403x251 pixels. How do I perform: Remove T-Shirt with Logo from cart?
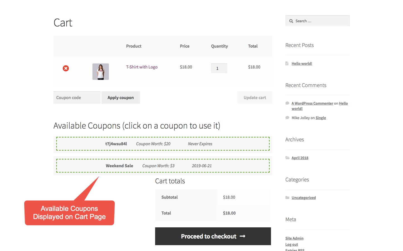click(66, 68)
